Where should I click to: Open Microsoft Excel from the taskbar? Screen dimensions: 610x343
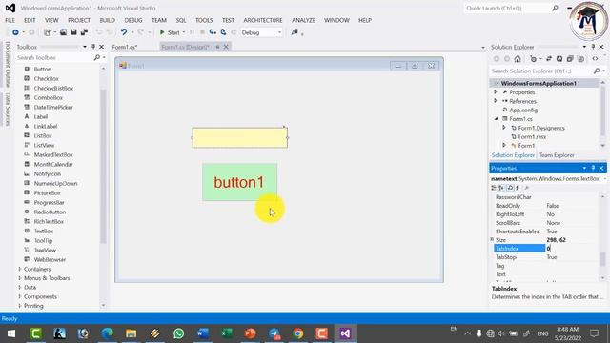click(x=227, y=333)
